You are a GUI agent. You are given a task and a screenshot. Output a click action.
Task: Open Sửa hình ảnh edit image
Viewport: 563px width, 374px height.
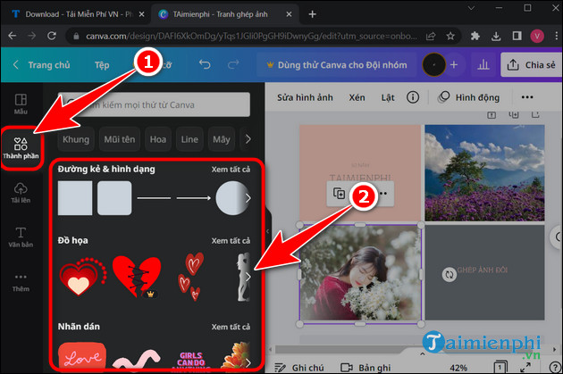[305, 97]
